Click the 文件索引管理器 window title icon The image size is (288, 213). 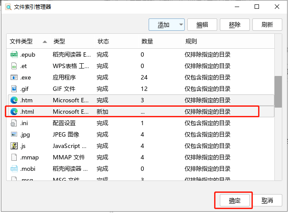pos(8,7)
